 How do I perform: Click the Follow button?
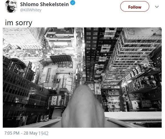click(135, 7)
